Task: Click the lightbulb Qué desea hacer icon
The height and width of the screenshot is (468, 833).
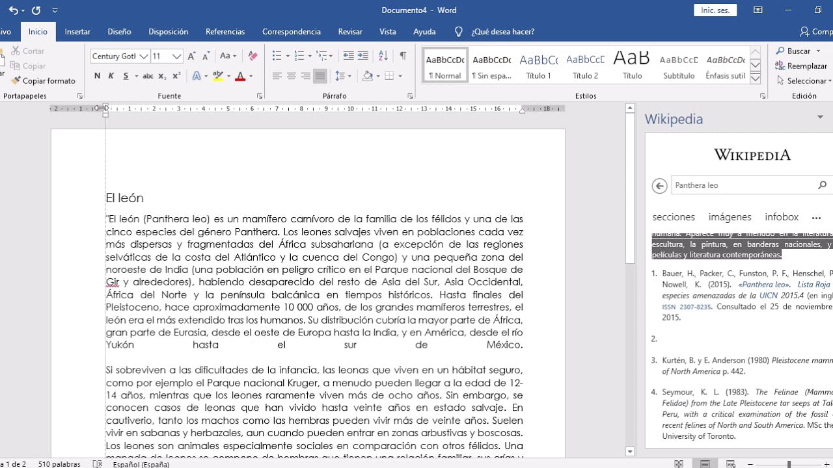Action: pyautogui.click(x=458, y=32)
